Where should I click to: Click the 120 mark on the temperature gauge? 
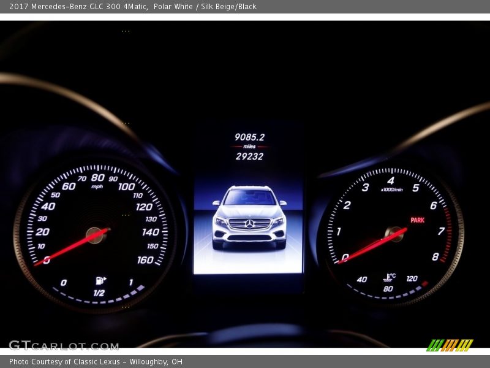(x=412, y=278)
